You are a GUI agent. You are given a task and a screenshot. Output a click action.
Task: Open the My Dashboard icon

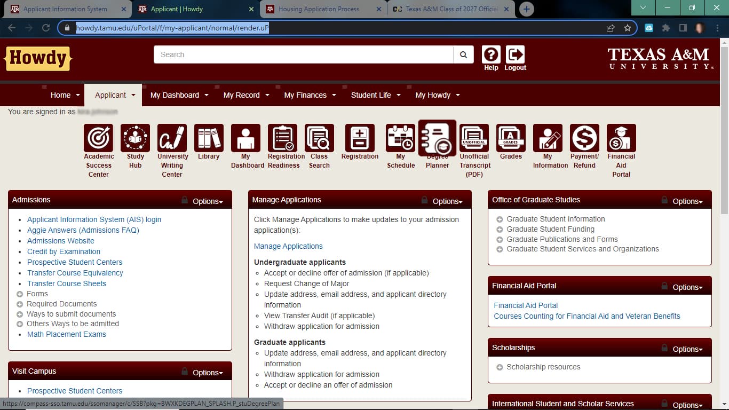click(245, 138)
